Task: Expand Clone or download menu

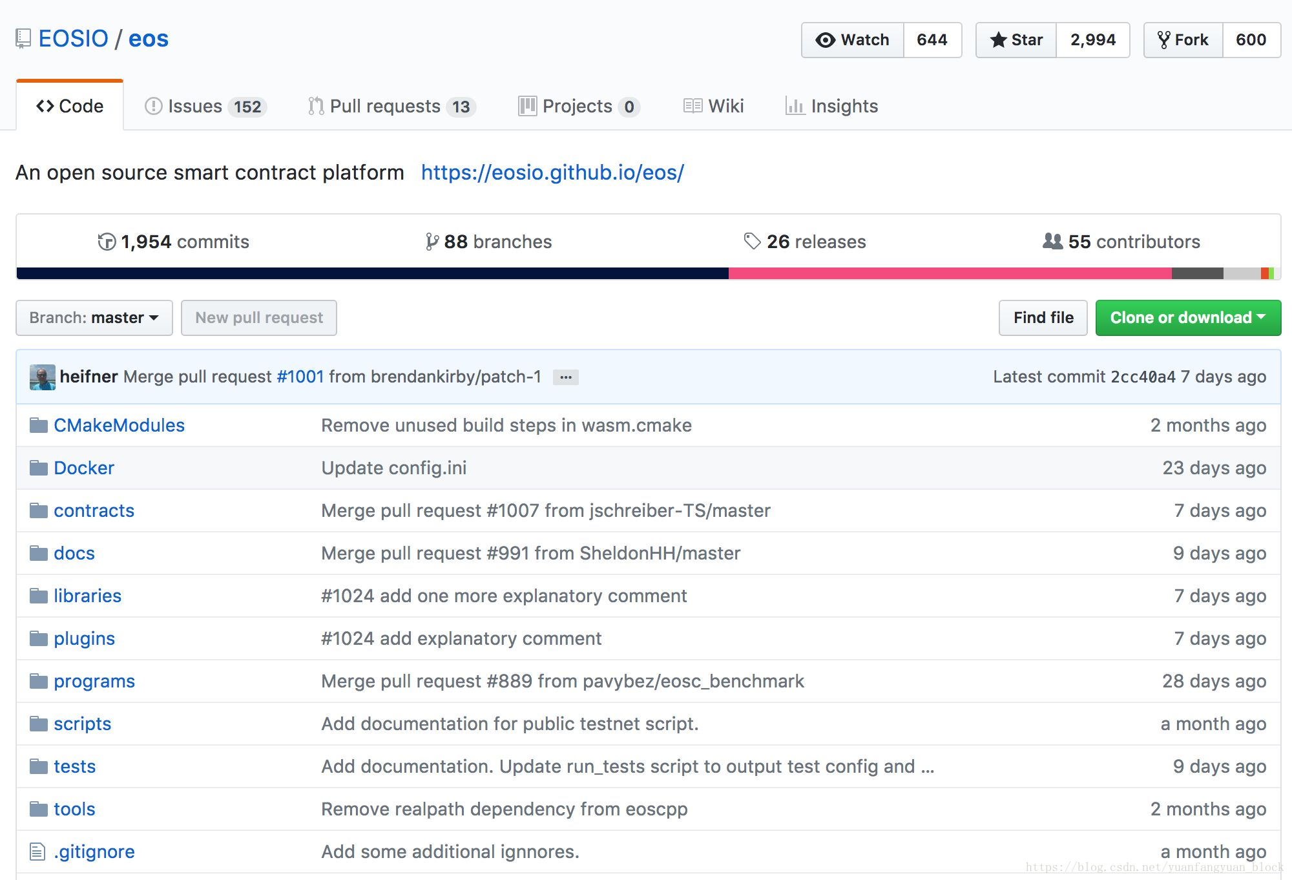Action: coord(1188,318)
